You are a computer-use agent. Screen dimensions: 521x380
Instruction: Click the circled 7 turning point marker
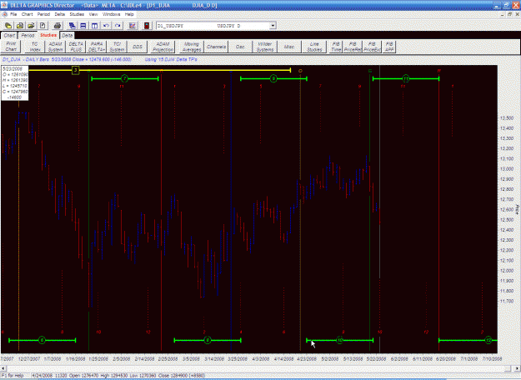click(x=124, y=78)
